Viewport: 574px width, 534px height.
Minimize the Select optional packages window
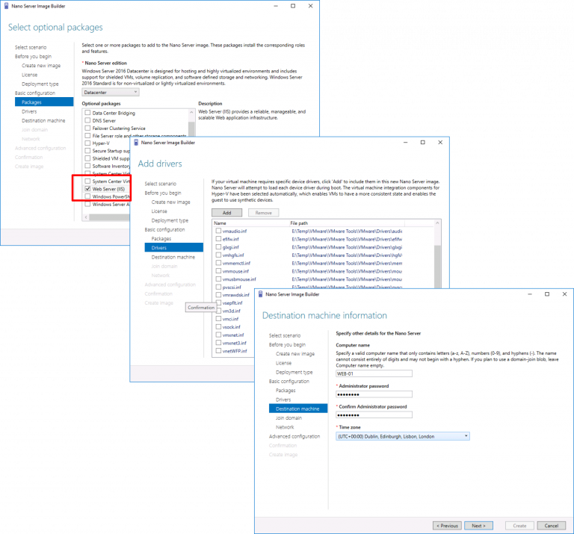click(x=276, y=6)
